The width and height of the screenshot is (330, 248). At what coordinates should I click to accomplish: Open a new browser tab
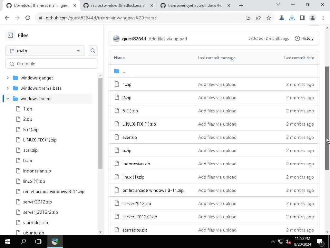tap(241, 5)
